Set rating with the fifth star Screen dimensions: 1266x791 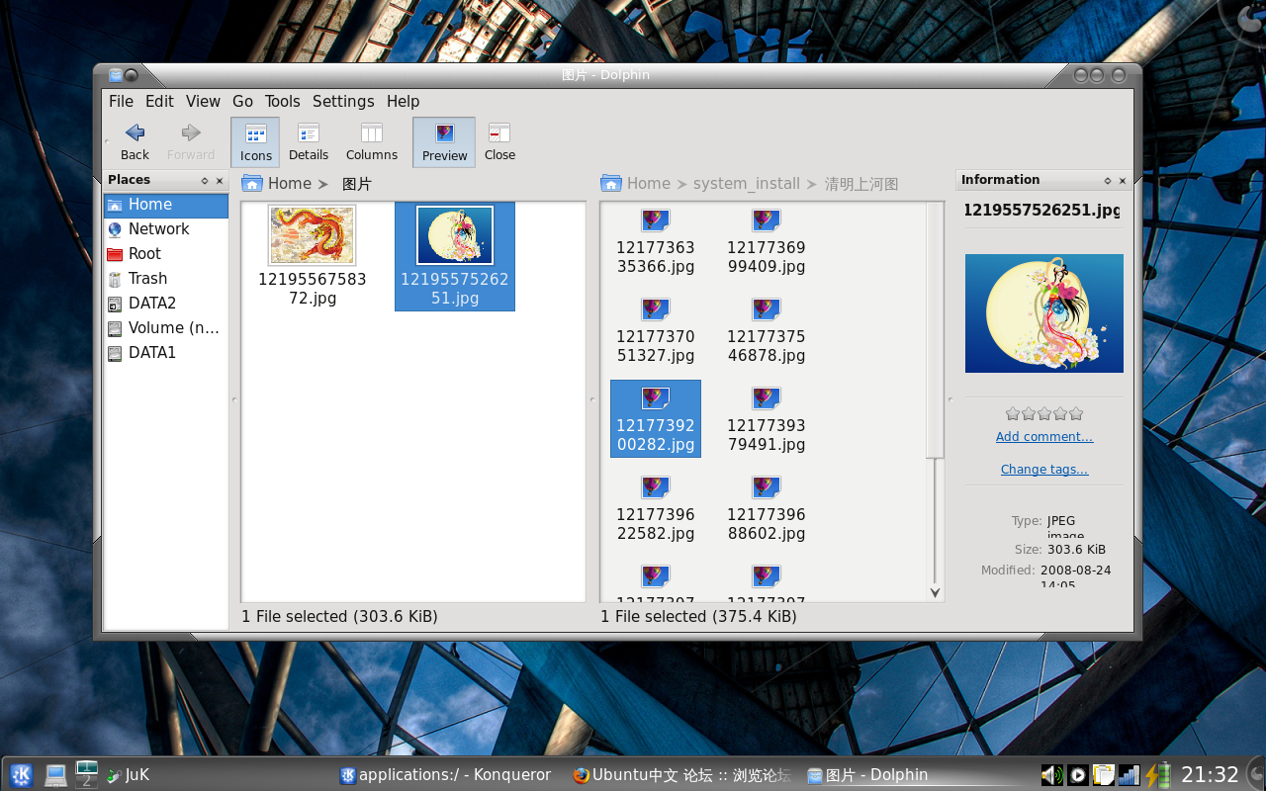coord(1076,413)
